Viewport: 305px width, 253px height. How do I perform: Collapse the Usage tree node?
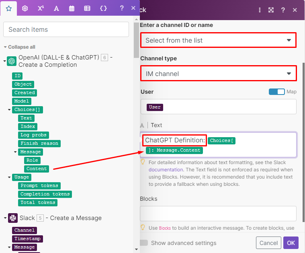tap(9, 177)
